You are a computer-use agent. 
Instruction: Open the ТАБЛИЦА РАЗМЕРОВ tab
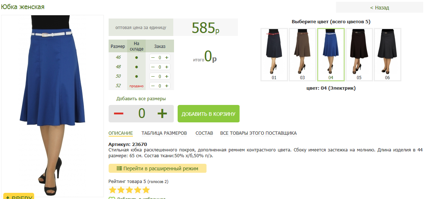[164, 133]
